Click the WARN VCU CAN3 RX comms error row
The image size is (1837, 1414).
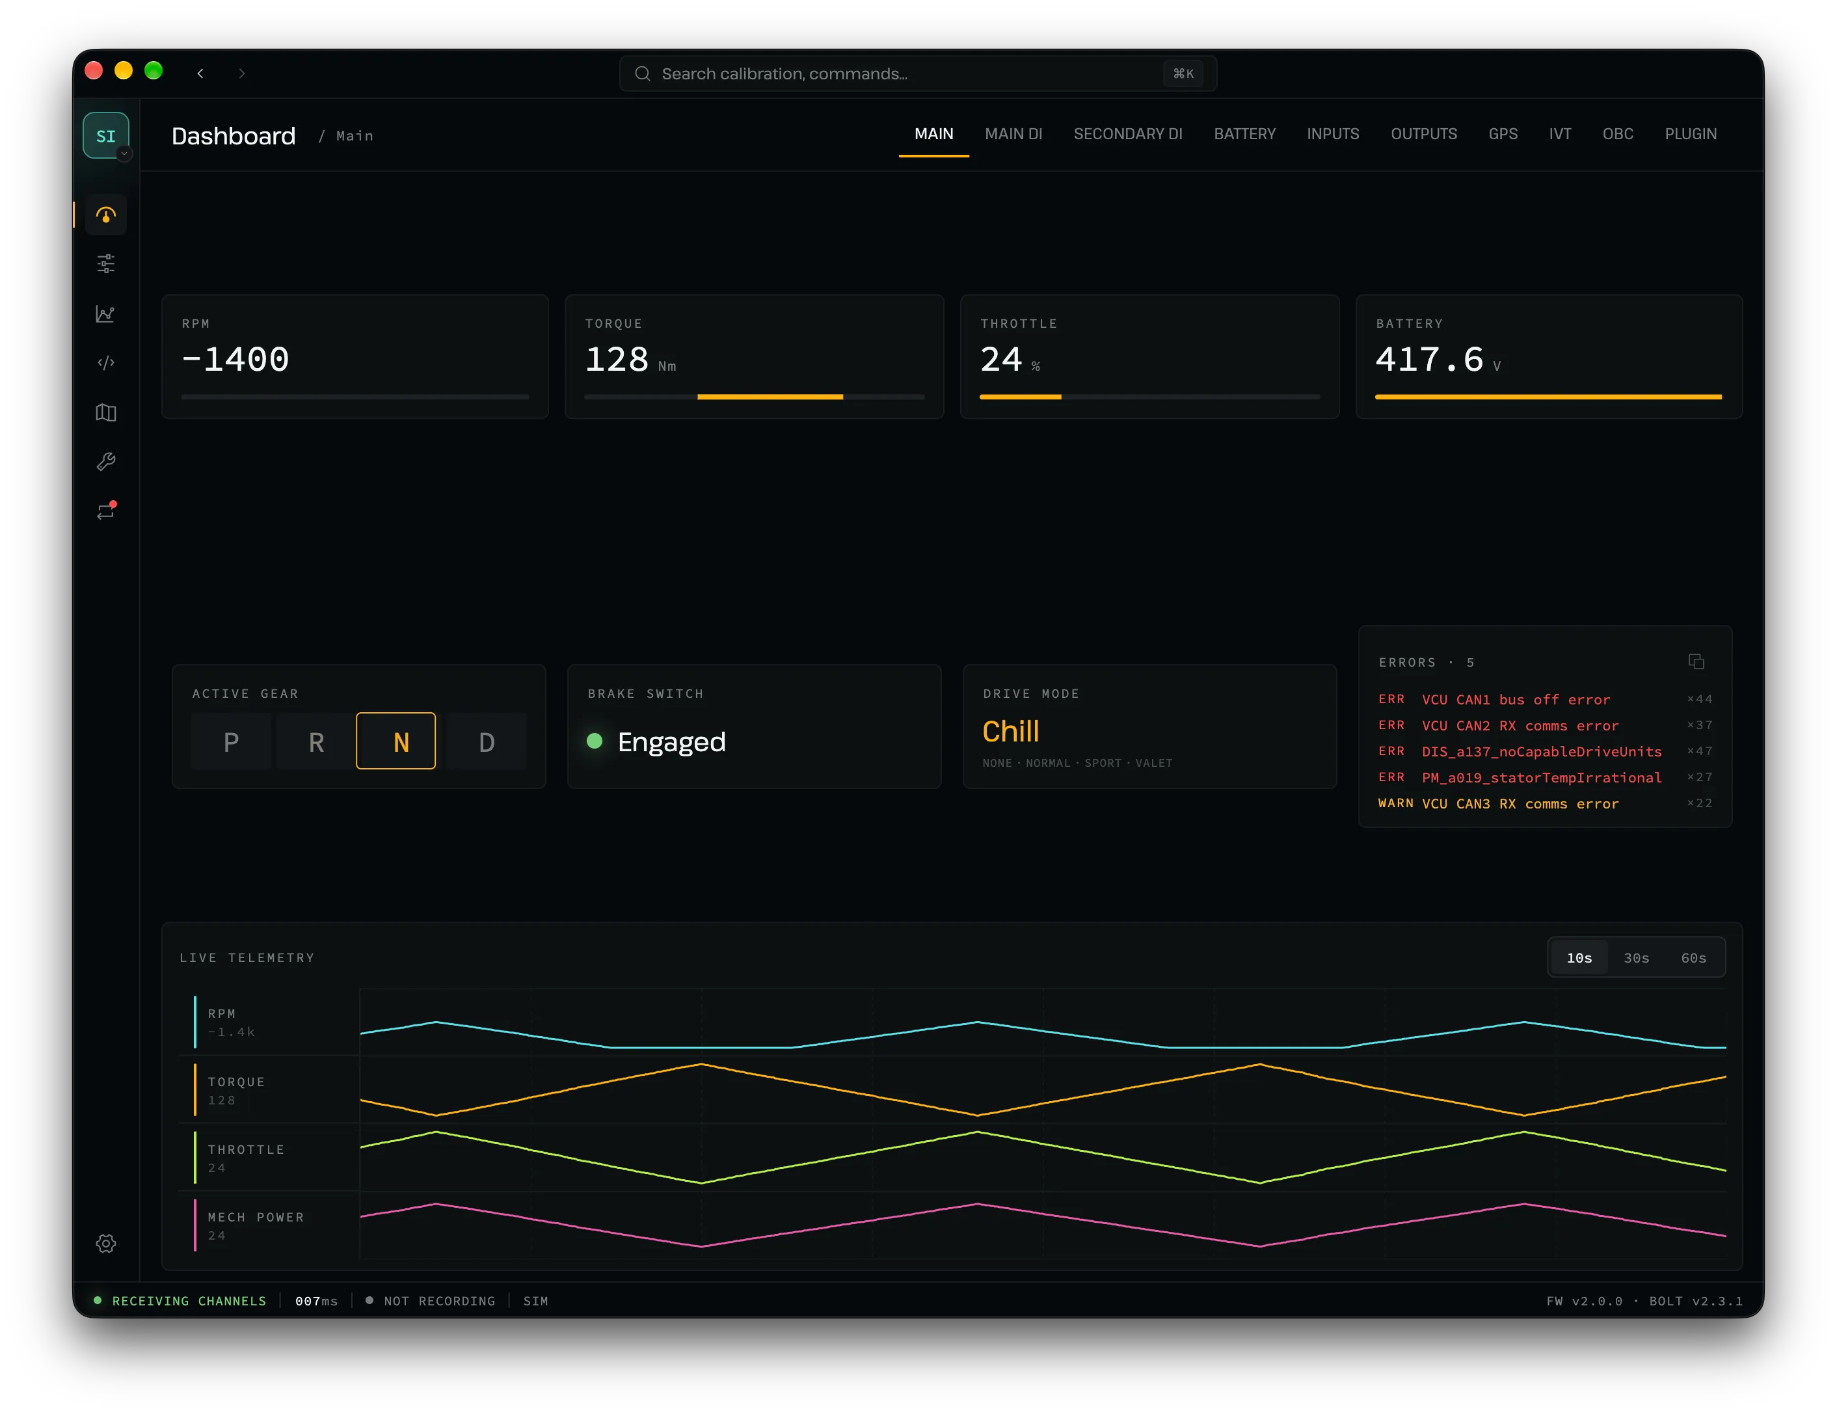click(1545, 803)
